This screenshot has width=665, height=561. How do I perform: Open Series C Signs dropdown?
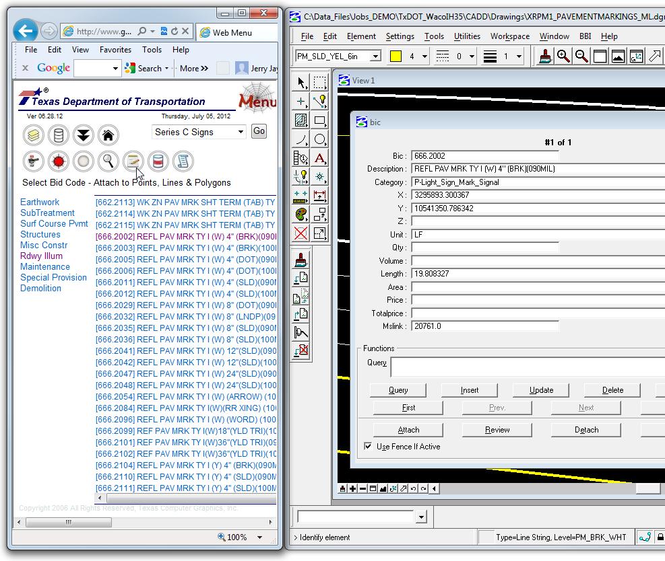pyautogui.click(x=199, y=132)
